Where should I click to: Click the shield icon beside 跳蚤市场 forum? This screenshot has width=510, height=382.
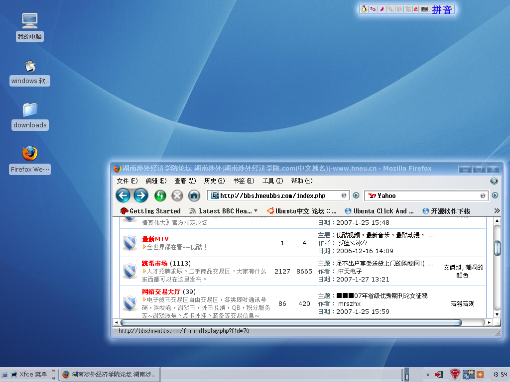click(x=130, y=271)
